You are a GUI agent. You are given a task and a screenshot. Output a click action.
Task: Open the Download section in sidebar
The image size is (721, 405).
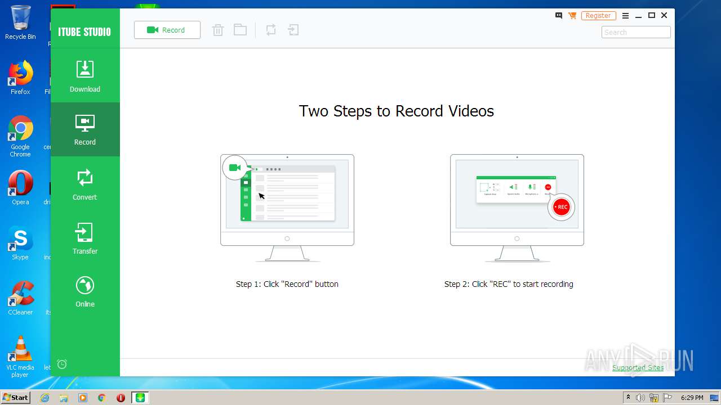click(85, 76)
